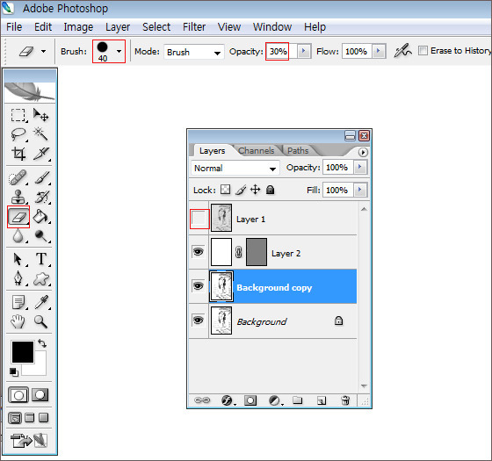This screenshot has height=461, width=492.
Task: Edit in Quick Mask Mode button
Action: coord(40,395)
